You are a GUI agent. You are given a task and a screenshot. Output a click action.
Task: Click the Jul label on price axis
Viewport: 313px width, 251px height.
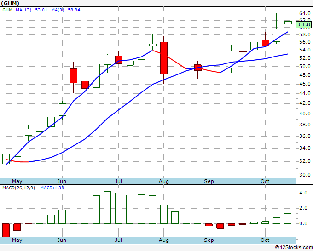(118, 181)
